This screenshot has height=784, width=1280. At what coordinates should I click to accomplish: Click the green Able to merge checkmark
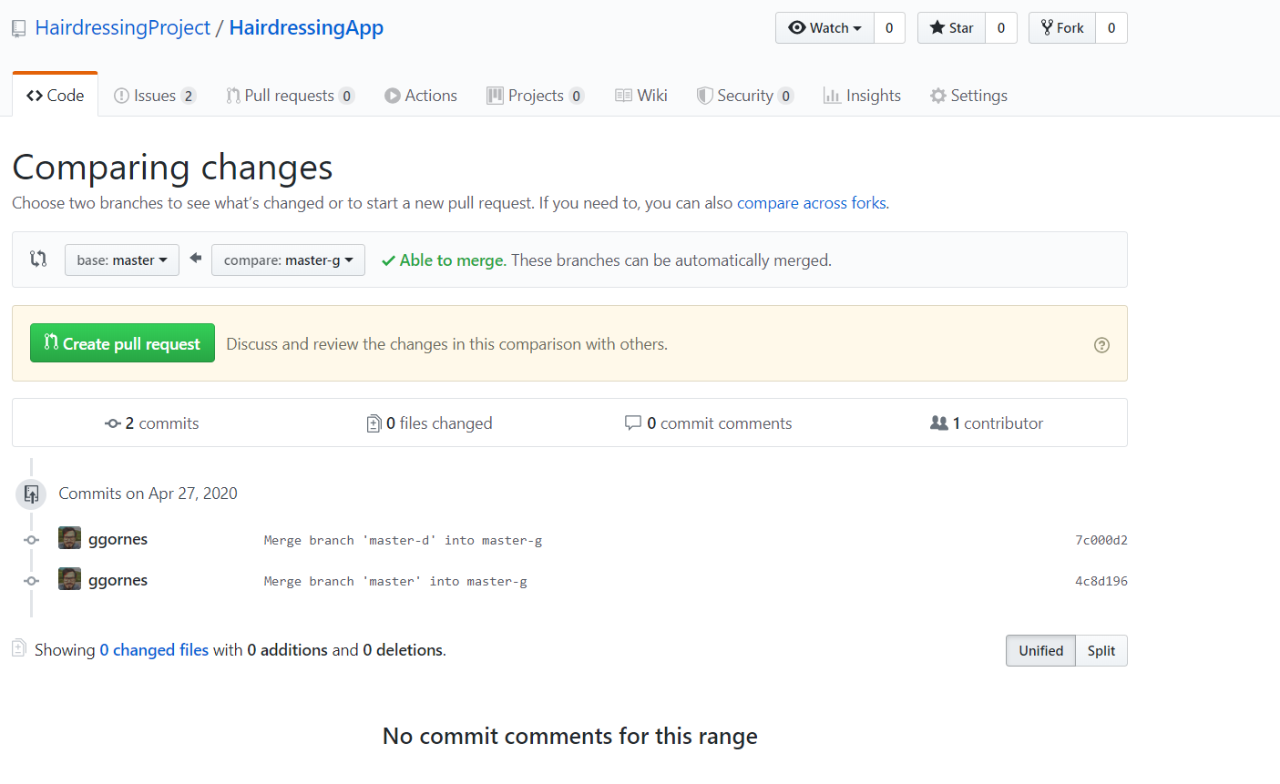click(388, 260)
